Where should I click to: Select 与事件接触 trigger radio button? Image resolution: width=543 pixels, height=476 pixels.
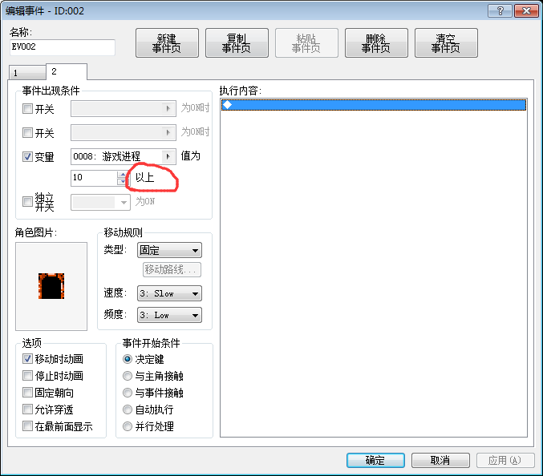(128, 393)
